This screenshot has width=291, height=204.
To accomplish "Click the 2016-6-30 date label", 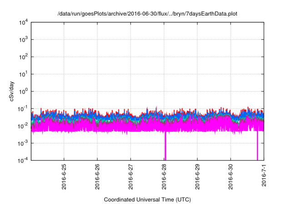I will [x=231, y=177].
